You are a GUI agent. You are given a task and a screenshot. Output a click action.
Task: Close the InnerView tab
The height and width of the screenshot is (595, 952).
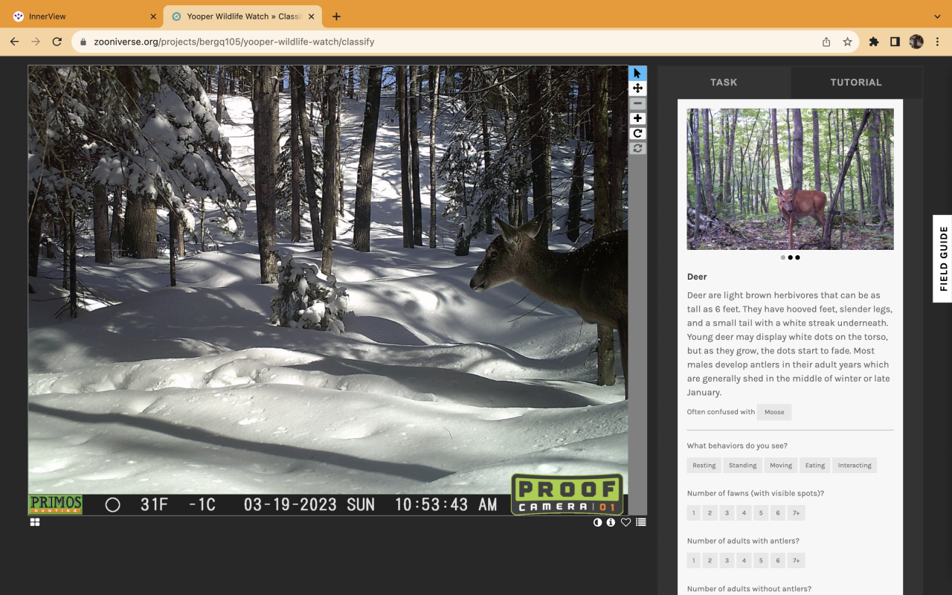(153, 16)
